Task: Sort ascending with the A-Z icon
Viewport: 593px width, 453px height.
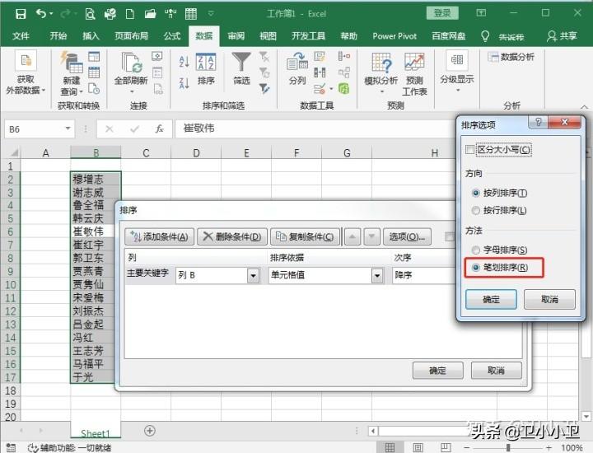Action: pos(184,61)
